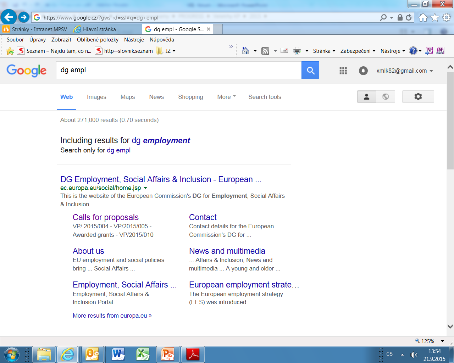The height and width of the screenshot is (363, 454).
Task: Open the xmlk82@gmail.com account dropdown
Action: click(405, 71)
